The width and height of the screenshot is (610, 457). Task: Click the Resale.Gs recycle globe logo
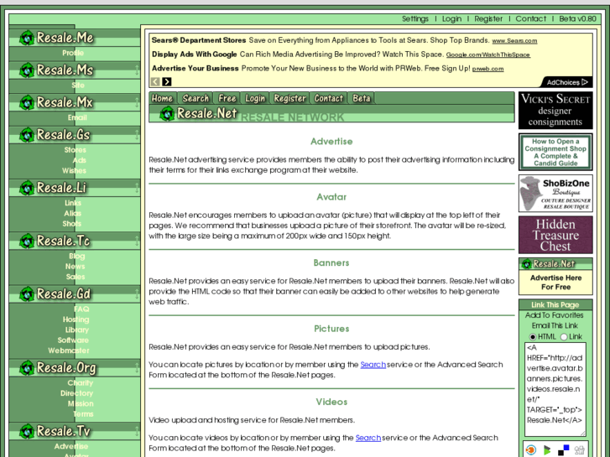tap(27, 135)
